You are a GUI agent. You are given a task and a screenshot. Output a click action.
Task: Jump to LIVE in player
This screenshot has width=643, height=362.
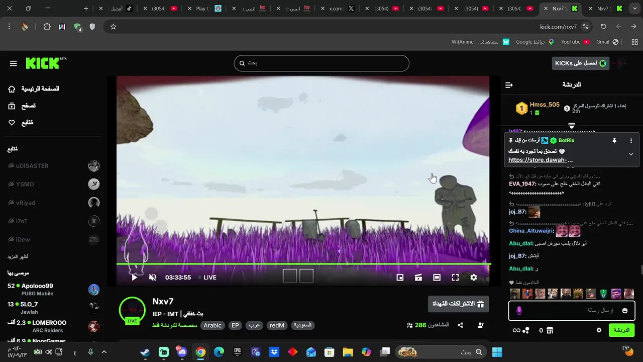(207, 278)
